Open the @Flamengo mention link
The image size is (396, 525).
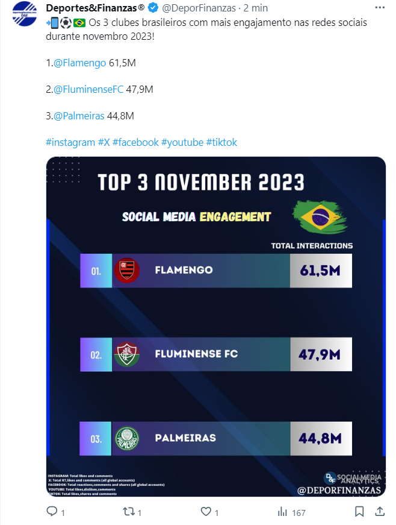79,63
